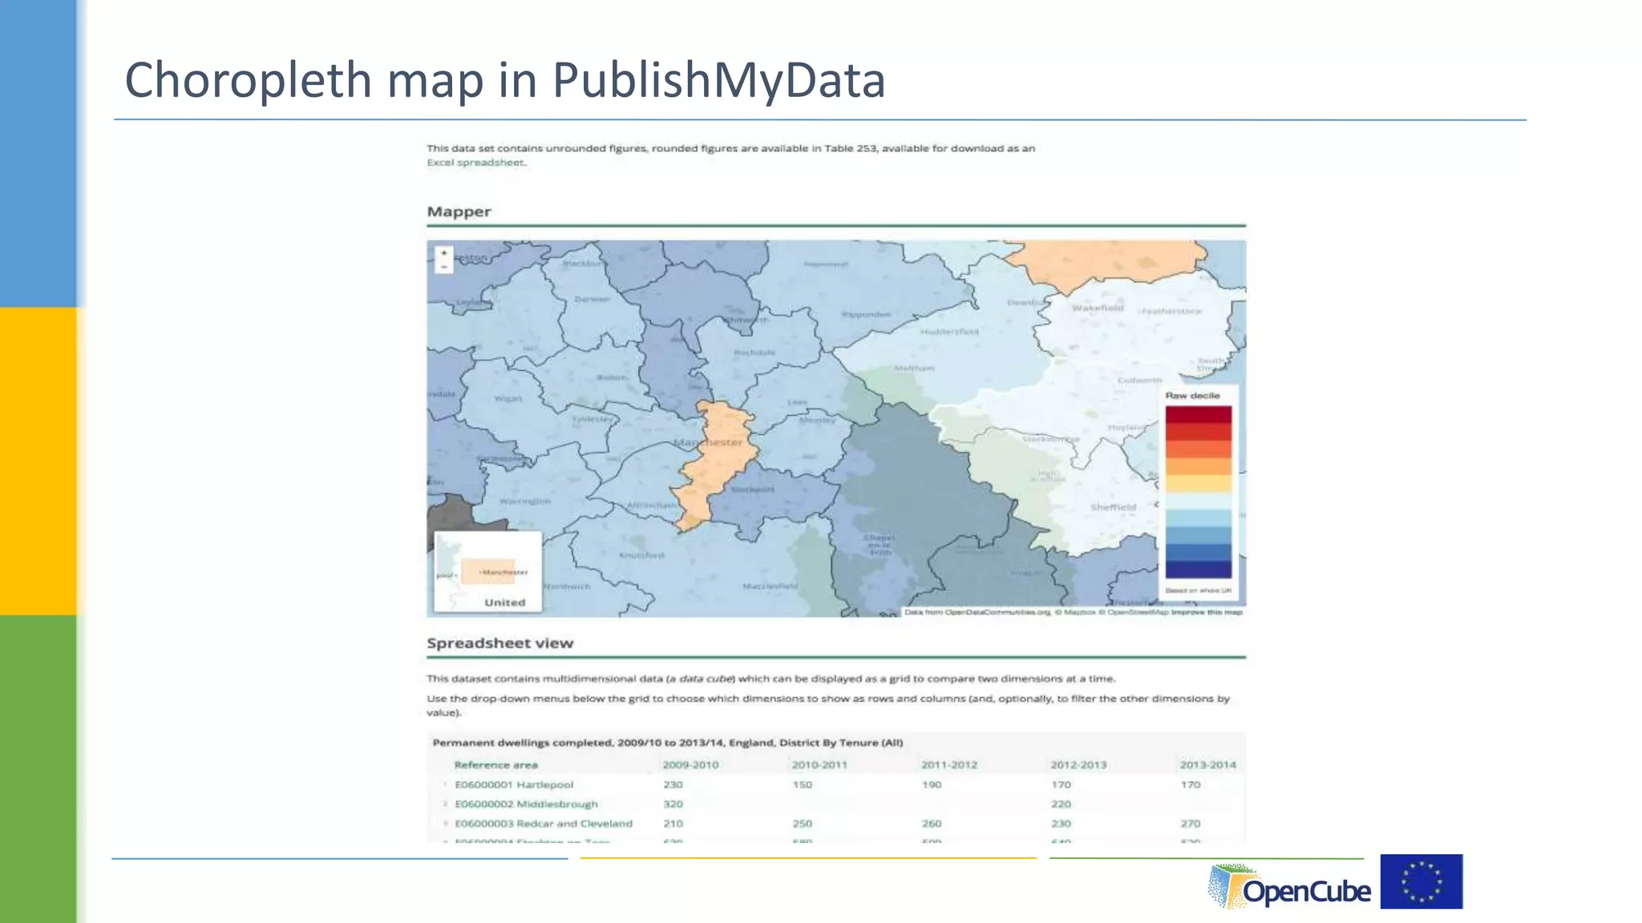Viewport: 1642px width, 923px height.
Task: Sort by Reference area column header
Action: click(495, 765)
